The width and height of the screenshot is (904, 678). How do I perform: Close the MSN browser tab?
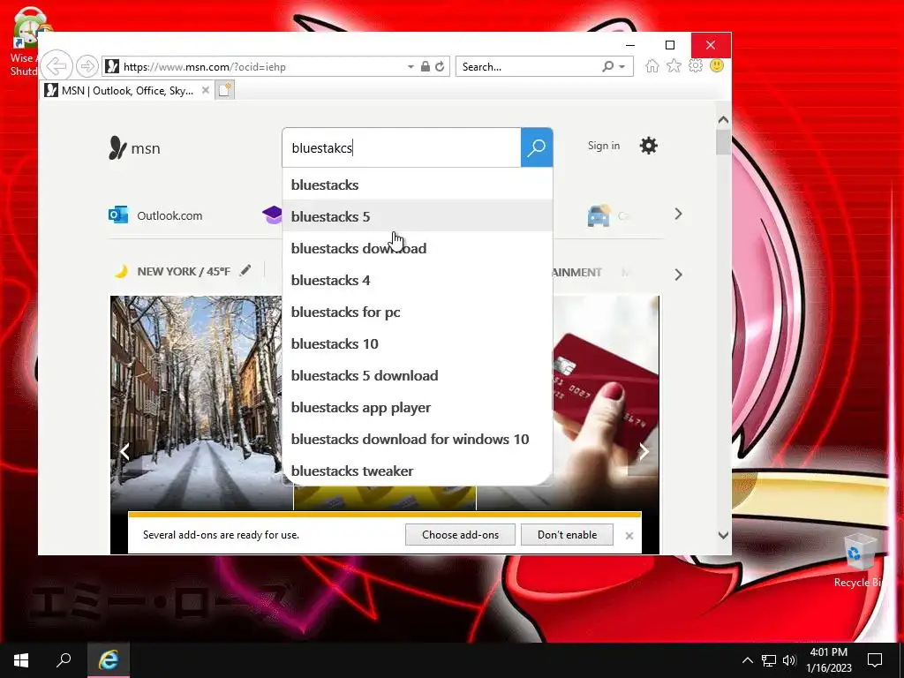205,91
